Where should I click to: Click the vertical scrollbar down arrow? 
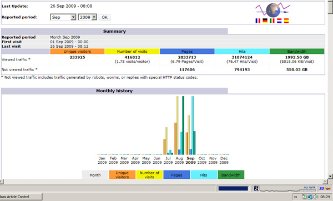pyautogui.click(x=330, y=176)
